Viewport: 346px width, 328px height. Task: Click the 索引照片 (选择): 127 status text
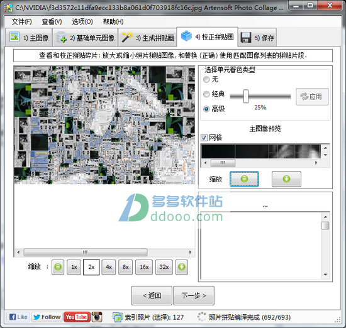(154, 317)
